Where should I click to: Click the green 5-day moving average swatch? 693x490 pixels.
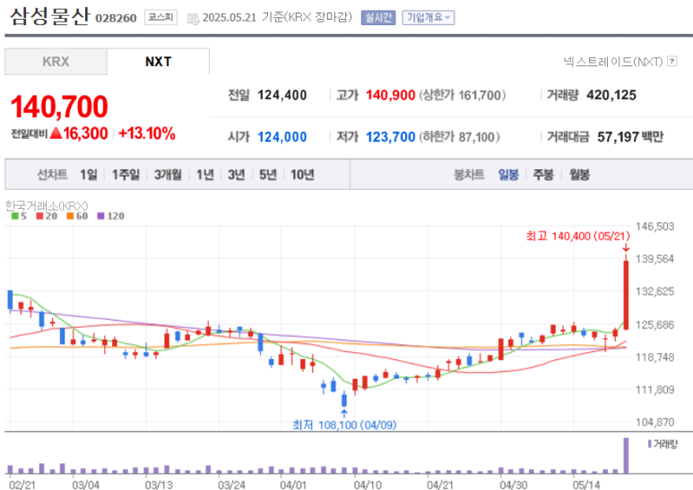(x=15, y=216)
